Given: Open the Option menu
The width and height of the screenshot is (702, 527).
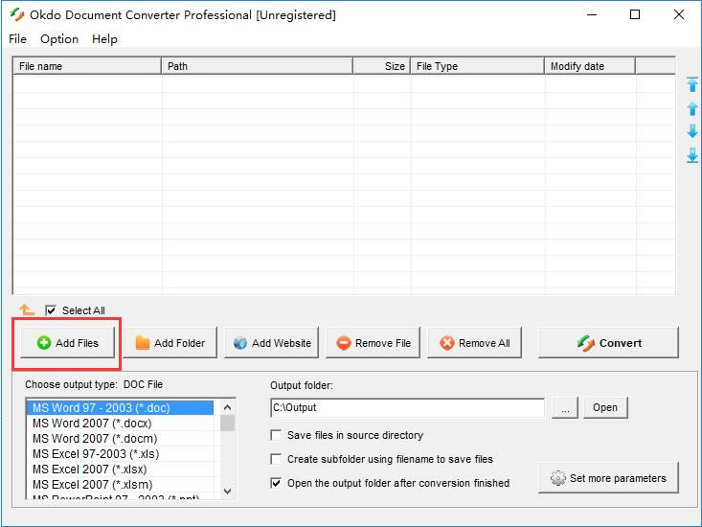Looking at the screenshot, I should [59, 39].
